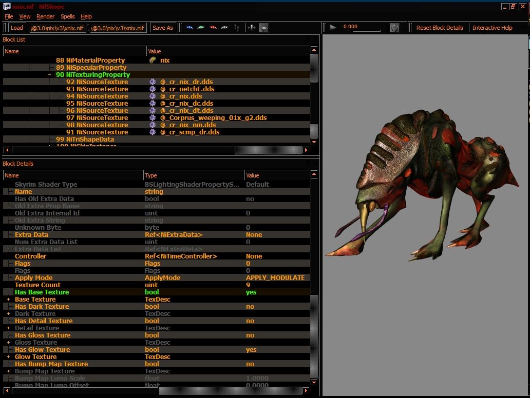Play the animation
This screenshot has height=398, width=530.
click(x=333, y=28)
